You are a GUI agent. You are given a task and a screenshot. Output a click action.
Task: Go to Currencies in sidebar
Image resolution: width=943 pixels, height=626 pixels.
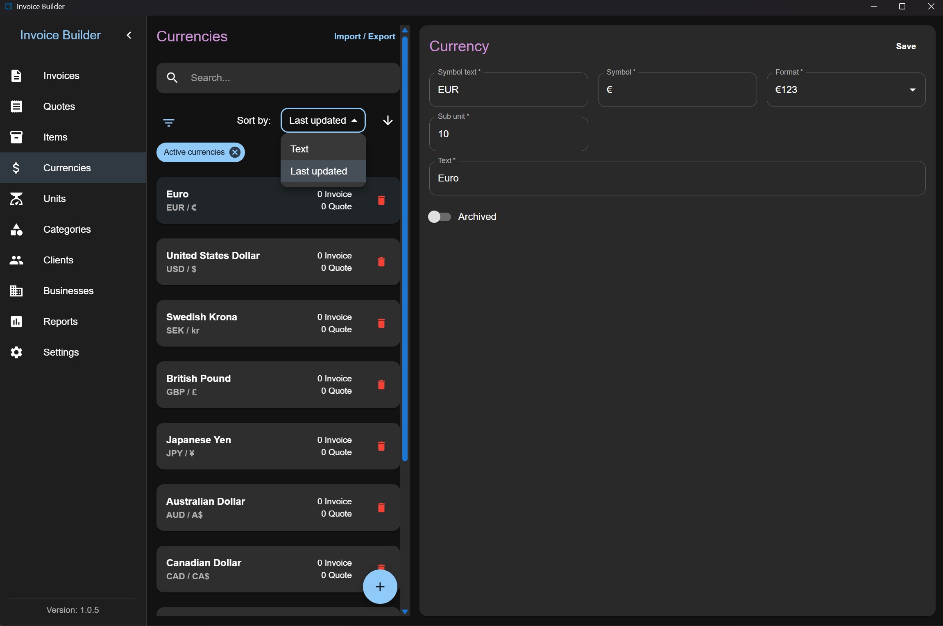(73, 168)
